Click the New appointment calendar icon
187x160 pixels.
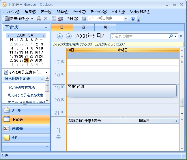(x=7, y=19)
